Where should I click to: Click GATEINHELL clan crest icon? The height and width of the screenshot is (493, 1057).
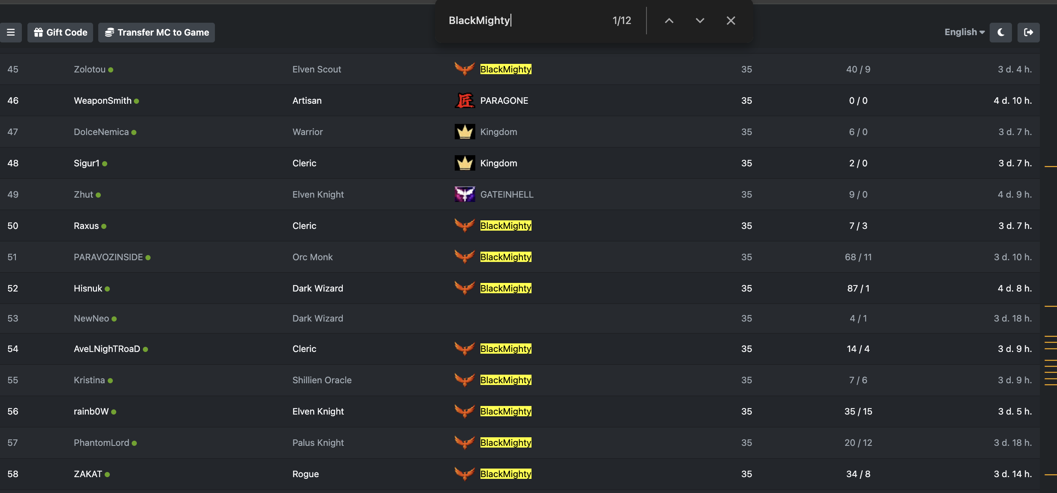coord(465,195)
